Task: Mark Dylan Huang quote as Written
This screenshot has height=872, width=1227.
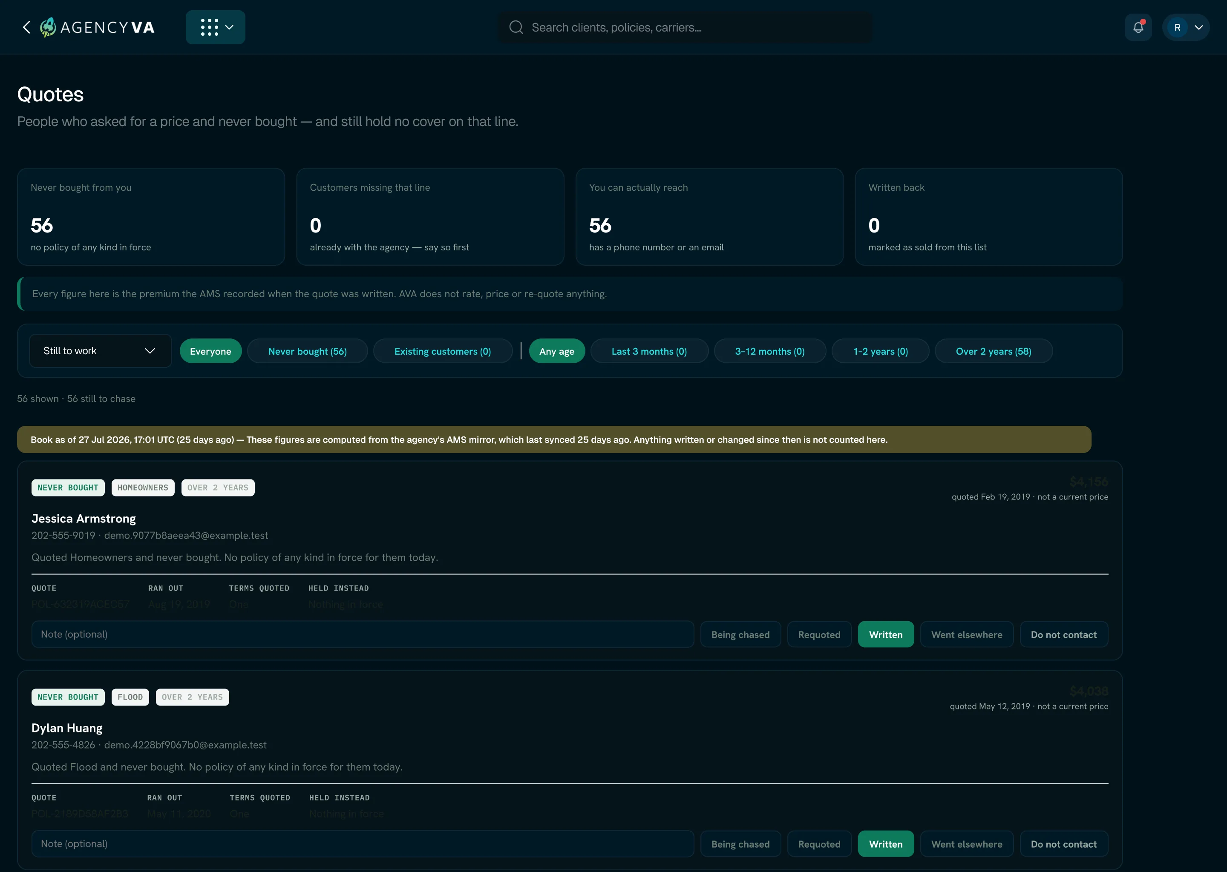Action: pos(885,843)
